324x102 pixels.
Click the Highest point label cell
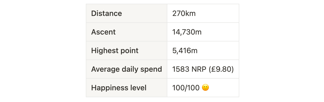[127, 50]
